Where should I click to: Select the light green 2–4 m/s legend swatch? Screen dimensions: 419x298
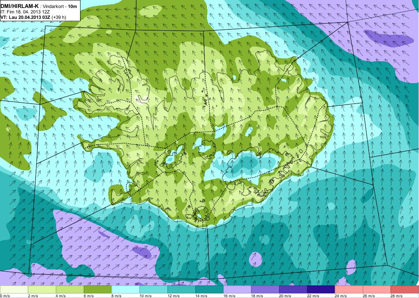[41, 290]
